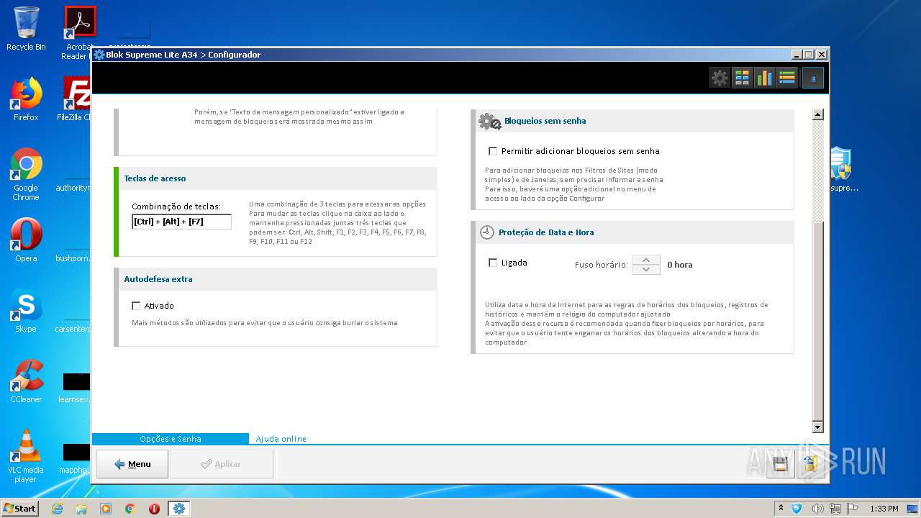Image resolution: width=921 pixels, height=518 pixels.
Task: Click the taskbar clock showing 1:33 PM
Action: (x=884, y=509)
